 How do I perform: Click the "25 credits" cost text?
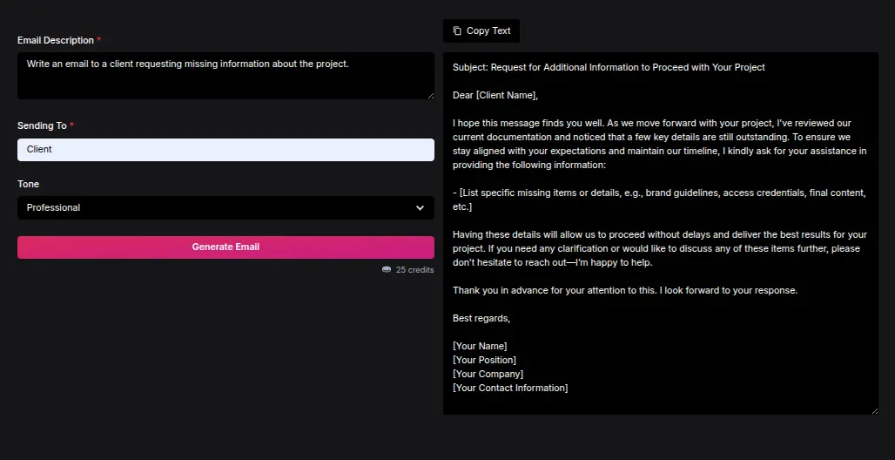[x=414, y=270]
